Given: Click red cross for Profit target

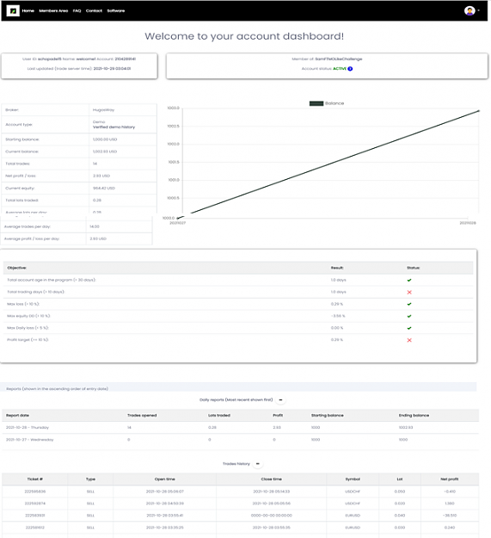Looking at the screenshot, I should point(409,340).
